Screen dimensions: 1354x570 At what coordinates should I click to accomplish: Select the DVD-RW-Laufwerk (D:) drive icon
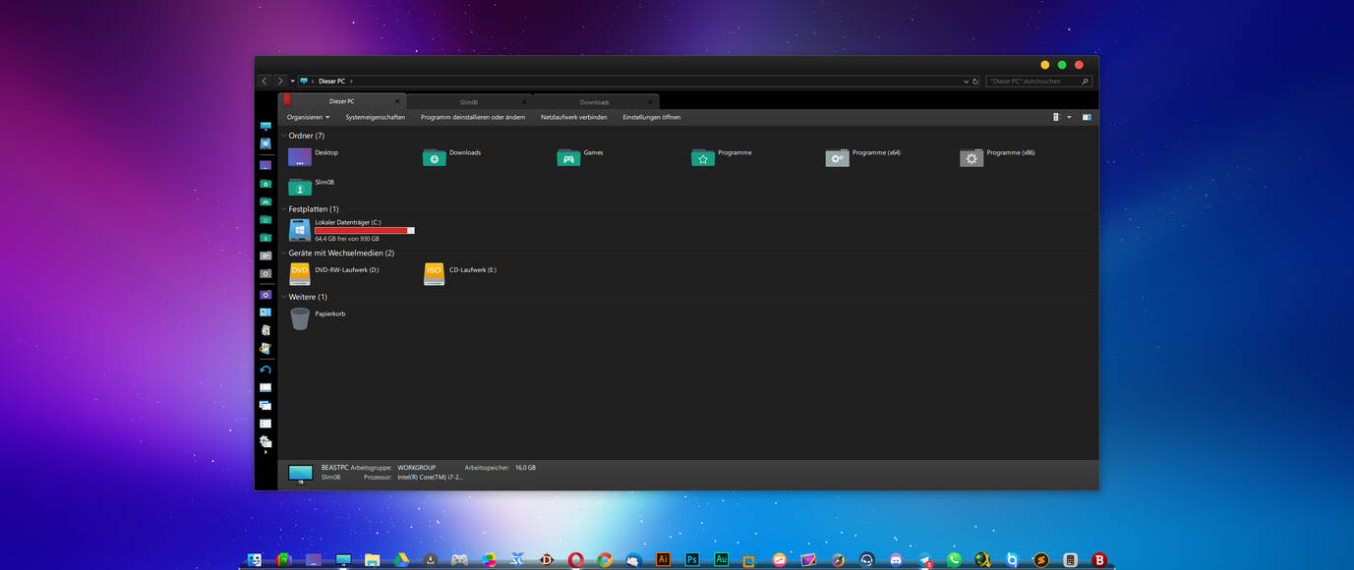(300, 274)
